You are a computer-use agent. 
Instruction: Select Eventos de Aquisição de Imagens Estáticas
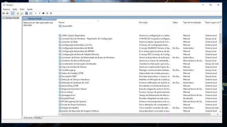[x=80, y=111]
